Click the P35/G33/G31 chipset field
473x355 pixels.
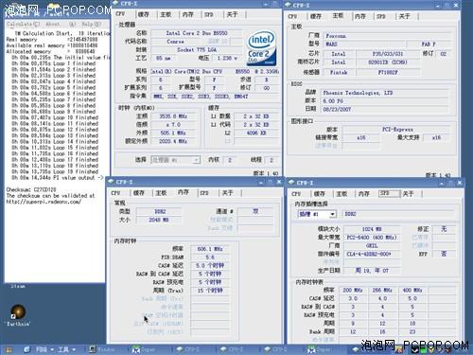click(388, 54)
